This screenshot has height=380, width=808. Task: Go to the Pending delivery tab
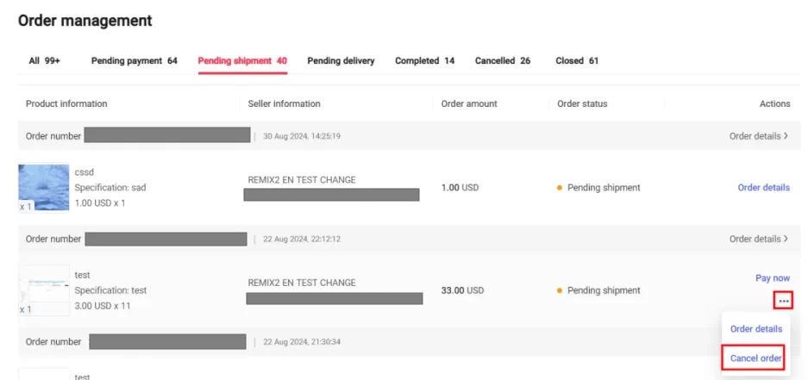click(341, 61)
